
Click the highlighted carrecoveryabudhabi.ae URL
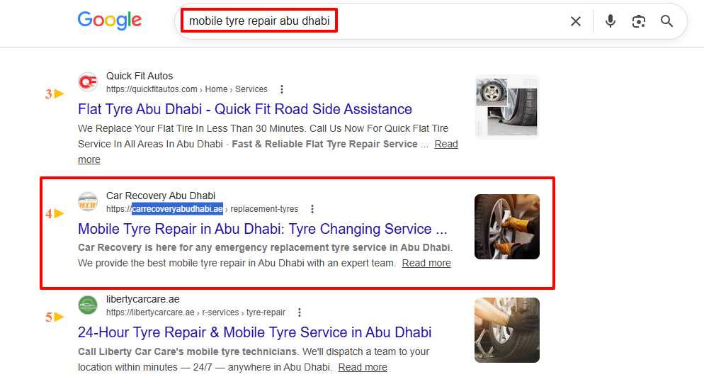177,209
